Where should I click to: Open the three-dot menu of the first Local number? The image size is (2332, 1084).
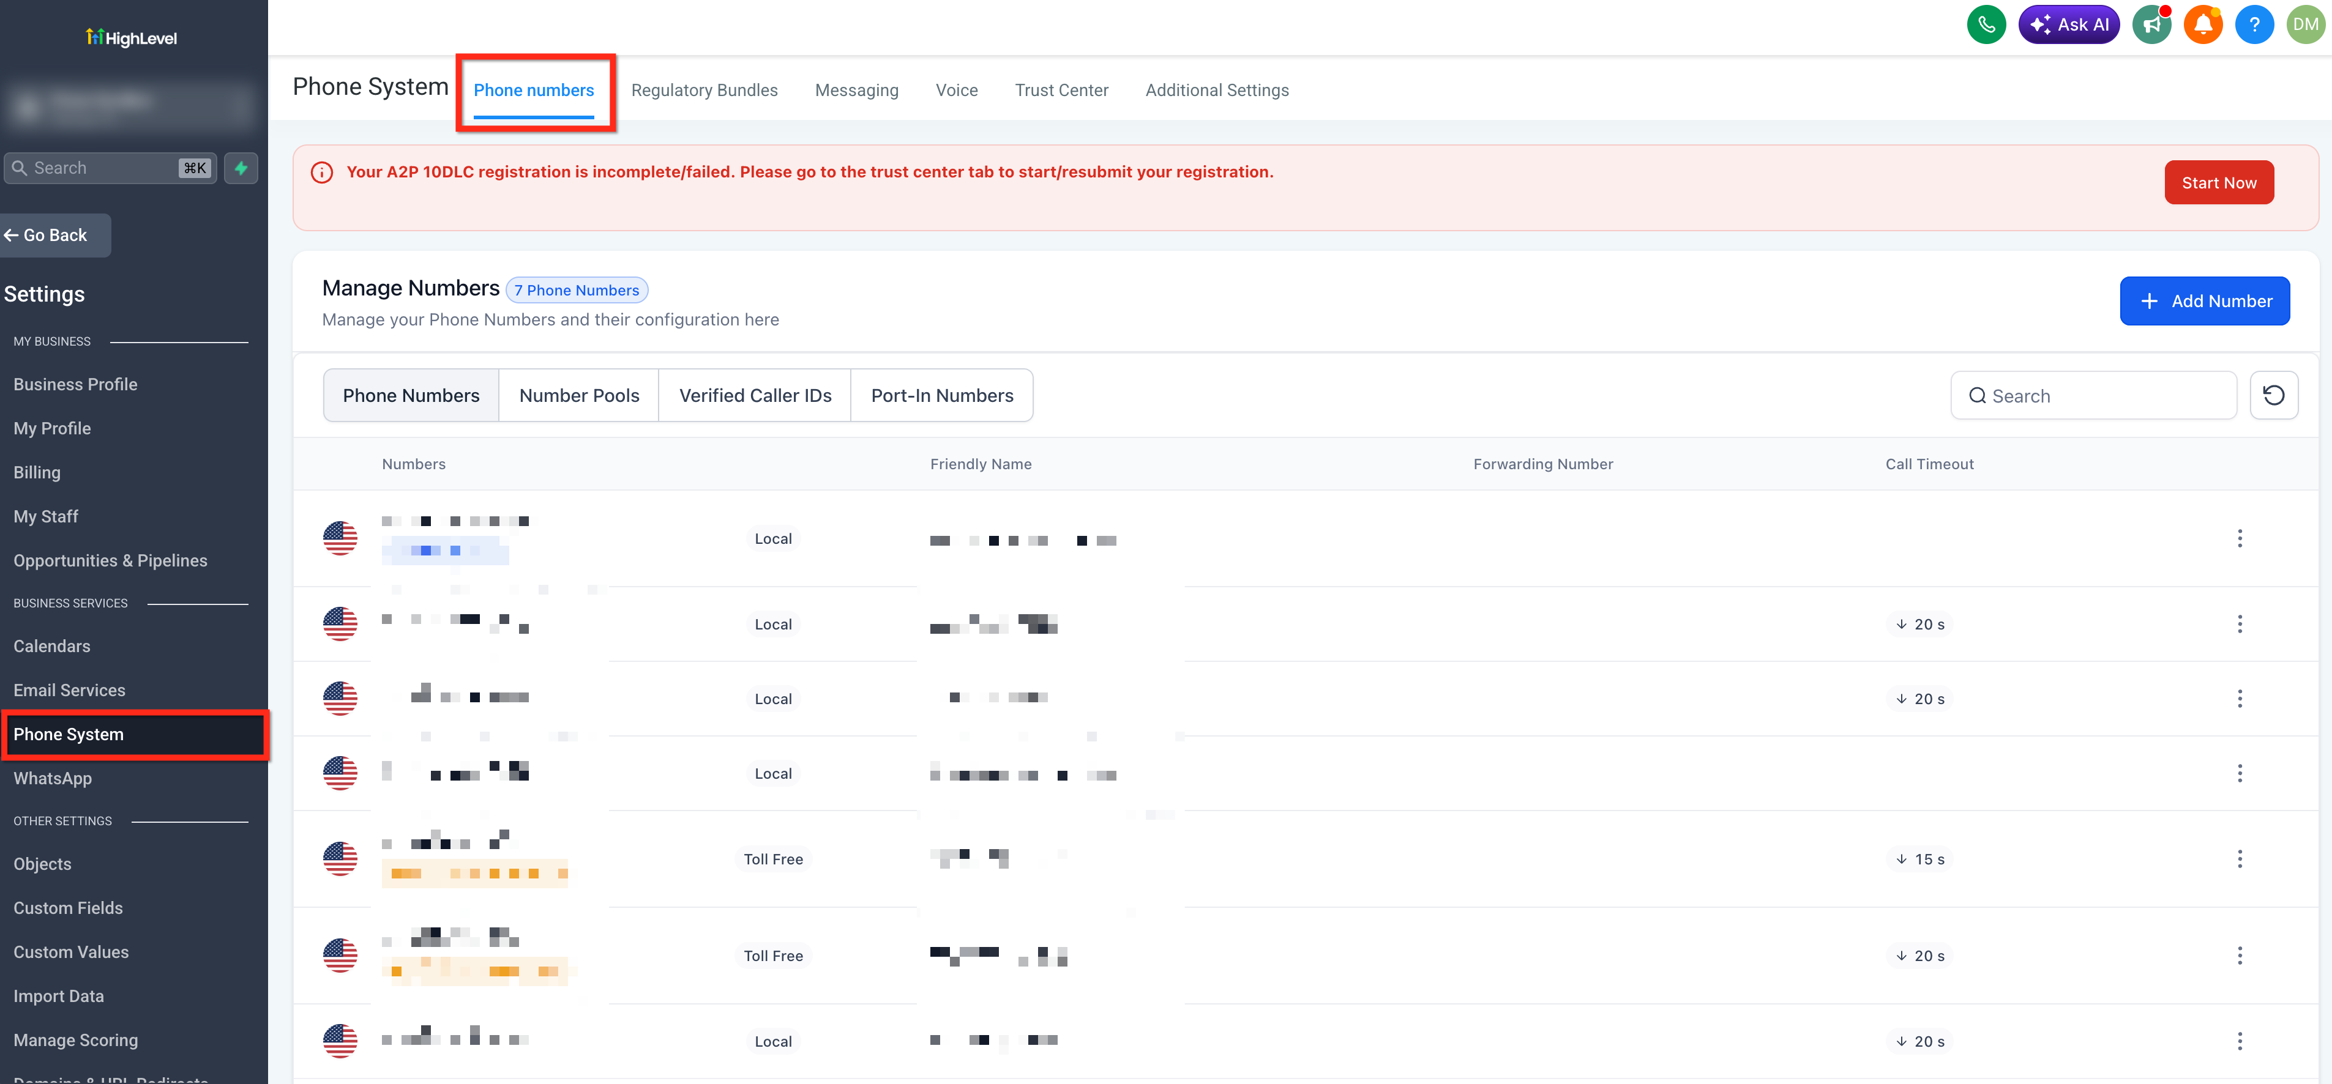[2240, 538]
